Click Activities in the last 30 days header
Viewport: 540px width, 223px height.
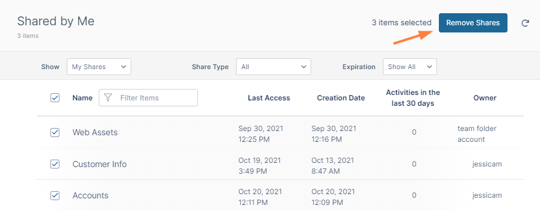click(413, 98)
